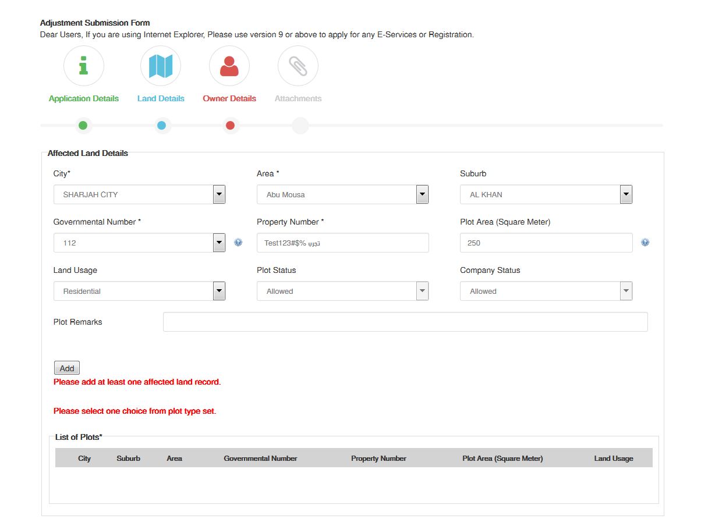Image resolution: width=701 pixels, height=526 pixels.
Task: Open the Suburb dropdown showing AL KHAN
Action: tap(546, 194)
